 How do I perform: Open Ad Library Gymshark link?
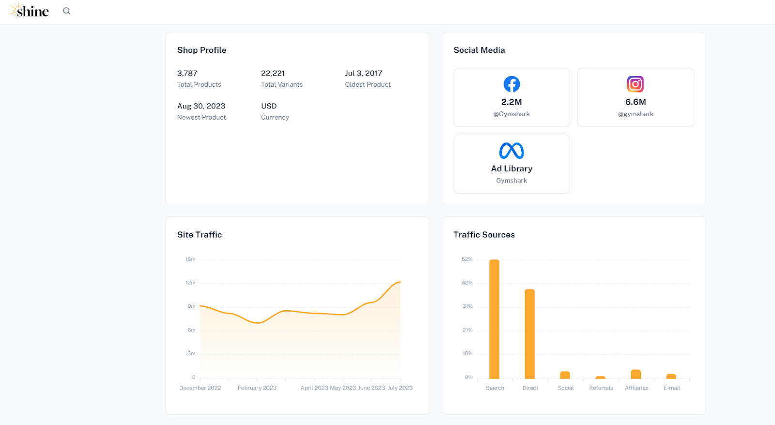tap(511, 164)
